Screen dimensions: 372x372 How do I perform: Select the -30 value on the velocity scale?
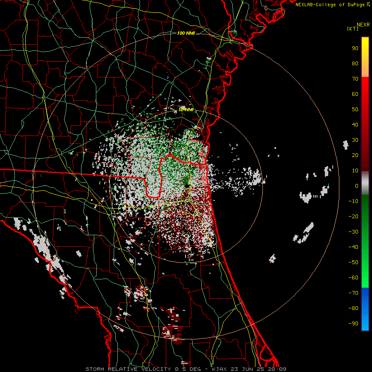pyautogui.click(x=353, y=232)
